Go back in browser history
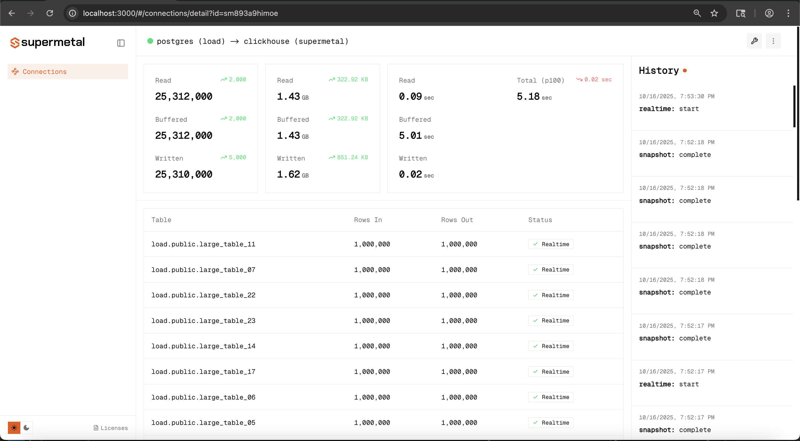Viewport: 800px width, 441px height. pyautogui.click(x=12, y=13)
